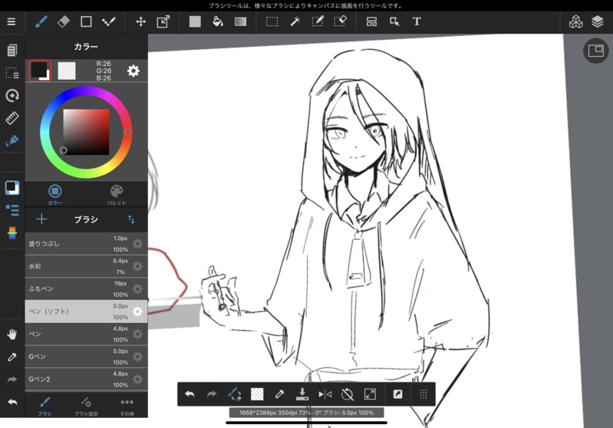Select the transparent color swatch
613x428 pixels.
67,71
